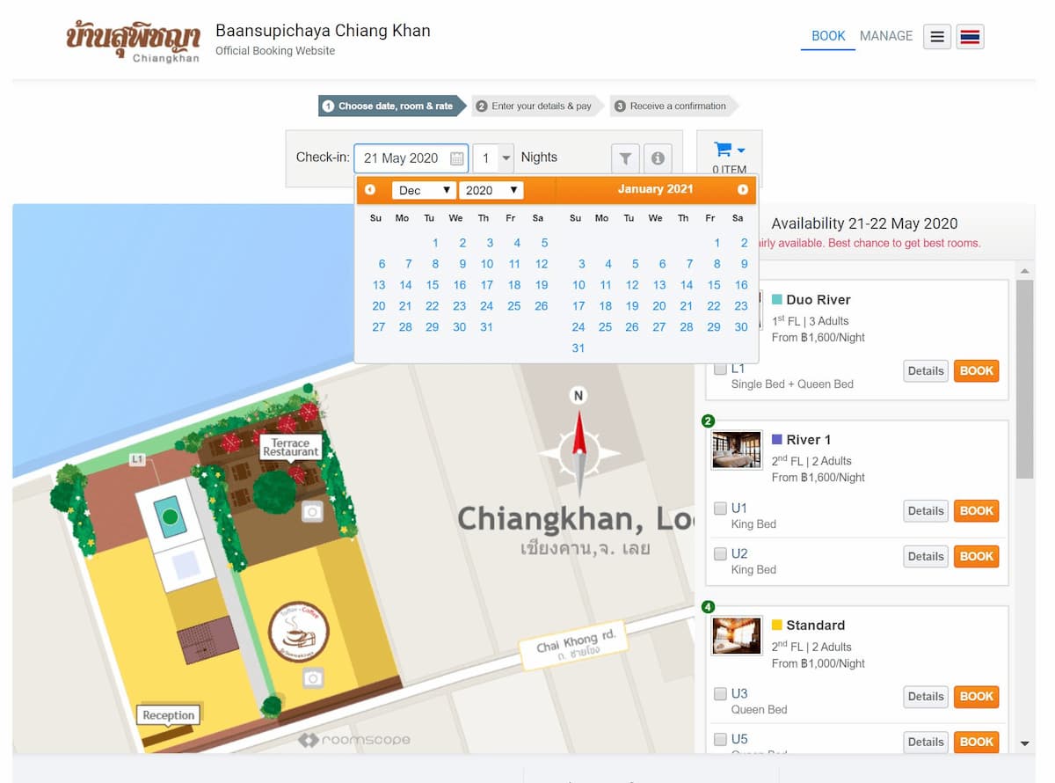This screenshot has width=1055, height=783.
Task: Click the U3 room name link
Action: pyautogui.click(x=739, y=694)
